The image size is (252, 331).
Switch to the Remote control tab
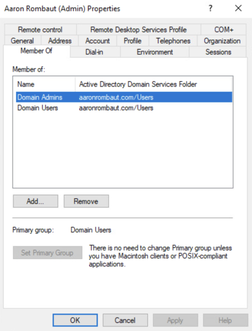(x=40, y=30)
